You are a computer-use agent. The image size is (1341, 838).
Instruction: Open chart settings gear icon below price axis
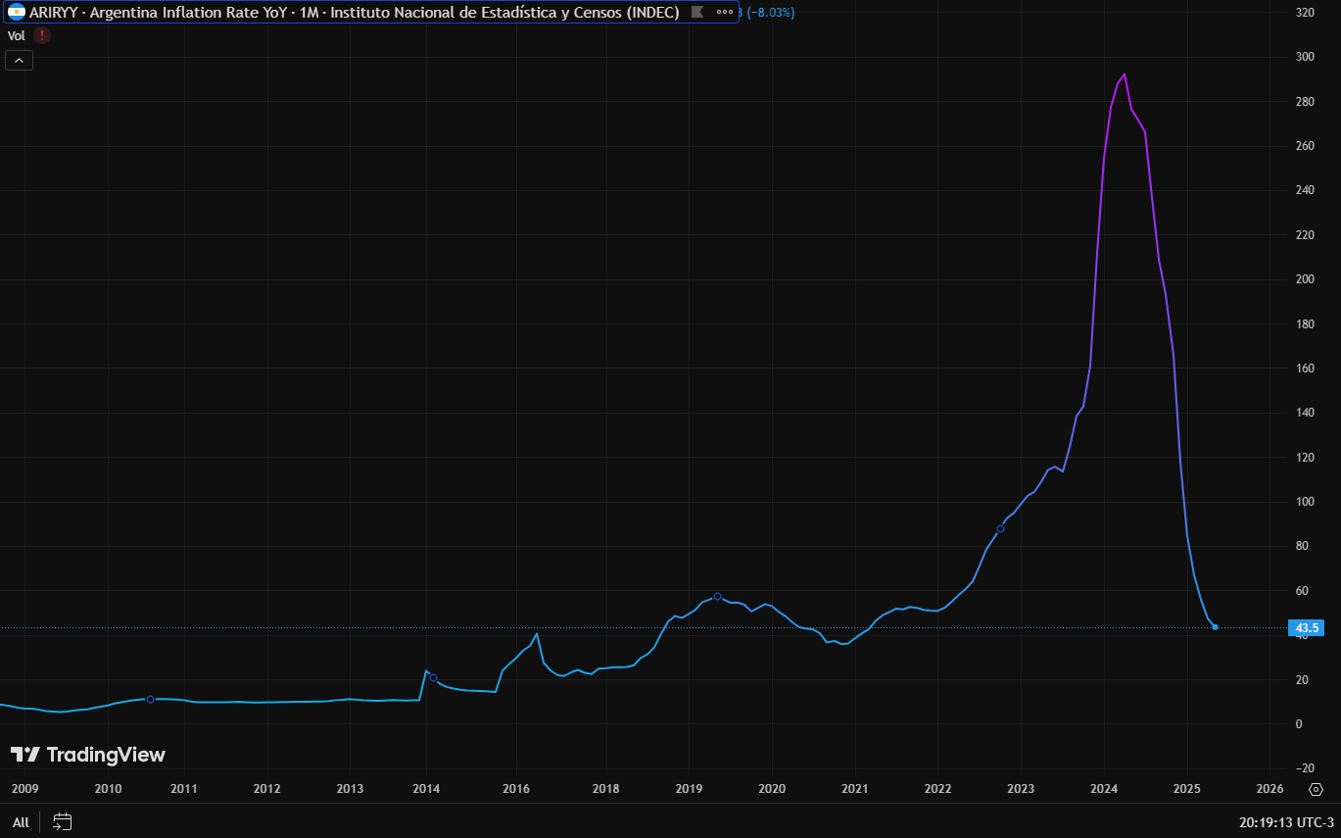tap(1316, 789)
